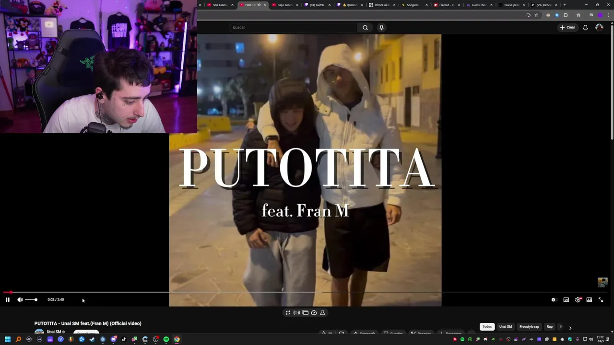
Task: Open Steam from the taskbar
Action: point(92,339)
